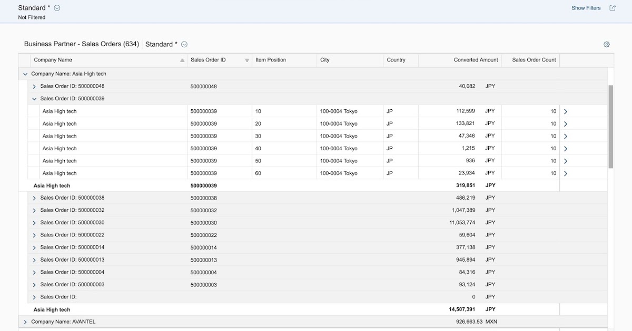Click the filter icon on Sales Order ID header
This screenshot has height=331, width=632.
tap(246, 60)
